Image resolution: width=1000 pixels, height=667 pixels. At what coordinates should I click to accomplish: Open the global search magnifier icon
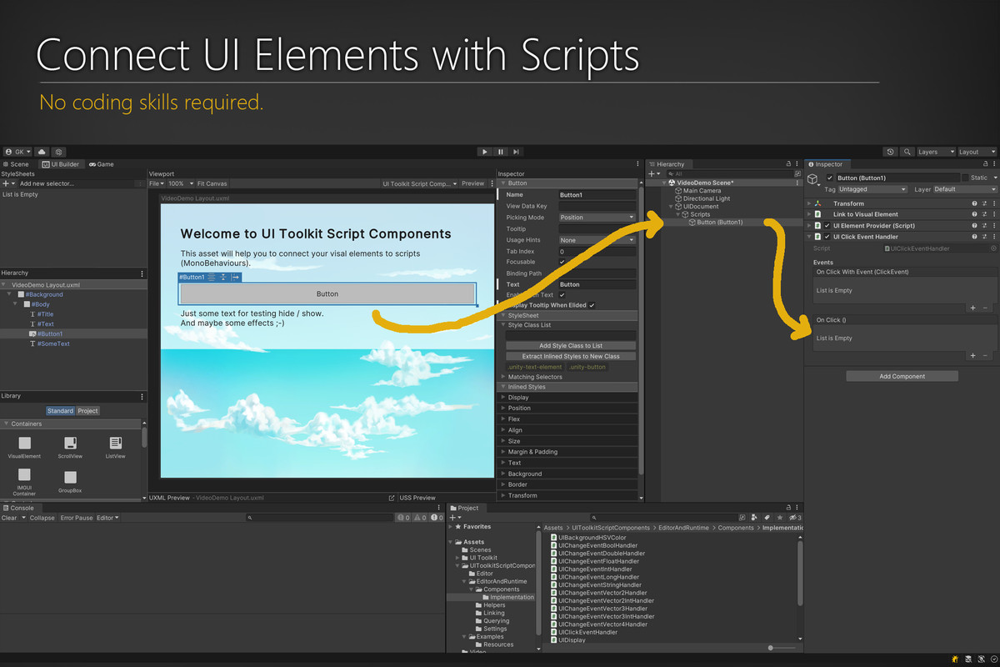click(907, 152)
